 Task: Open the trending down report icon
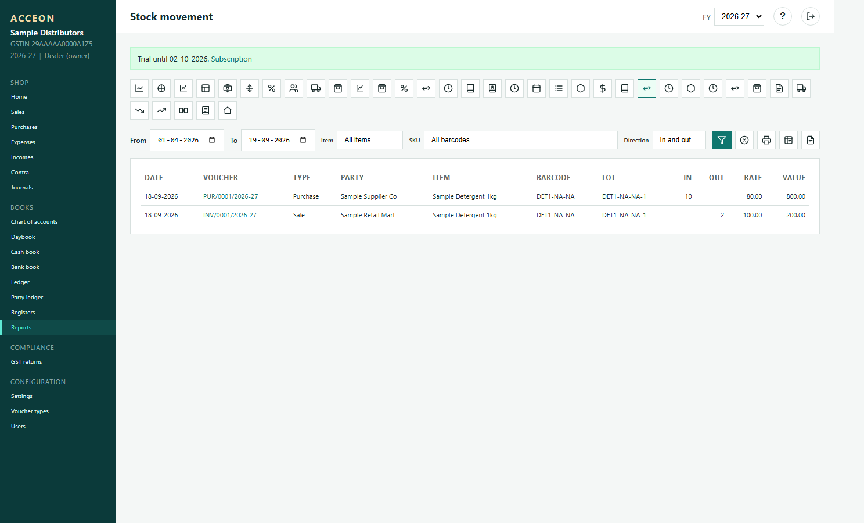click(x=139, y=110)
